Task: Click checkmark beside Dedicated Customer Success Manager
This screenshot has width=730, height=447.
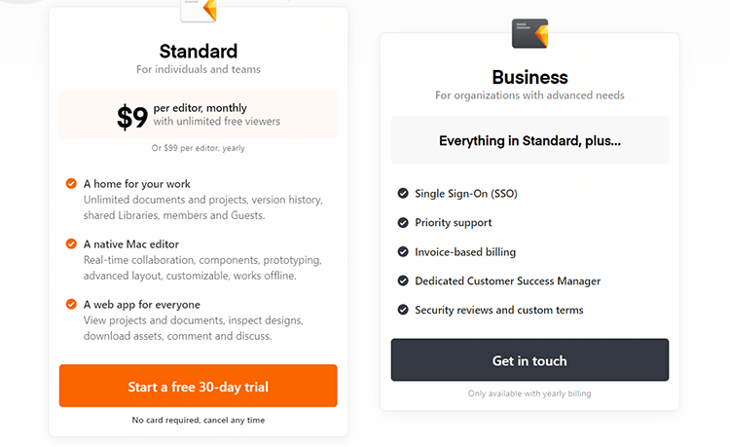Action: (x=403, y=280)
